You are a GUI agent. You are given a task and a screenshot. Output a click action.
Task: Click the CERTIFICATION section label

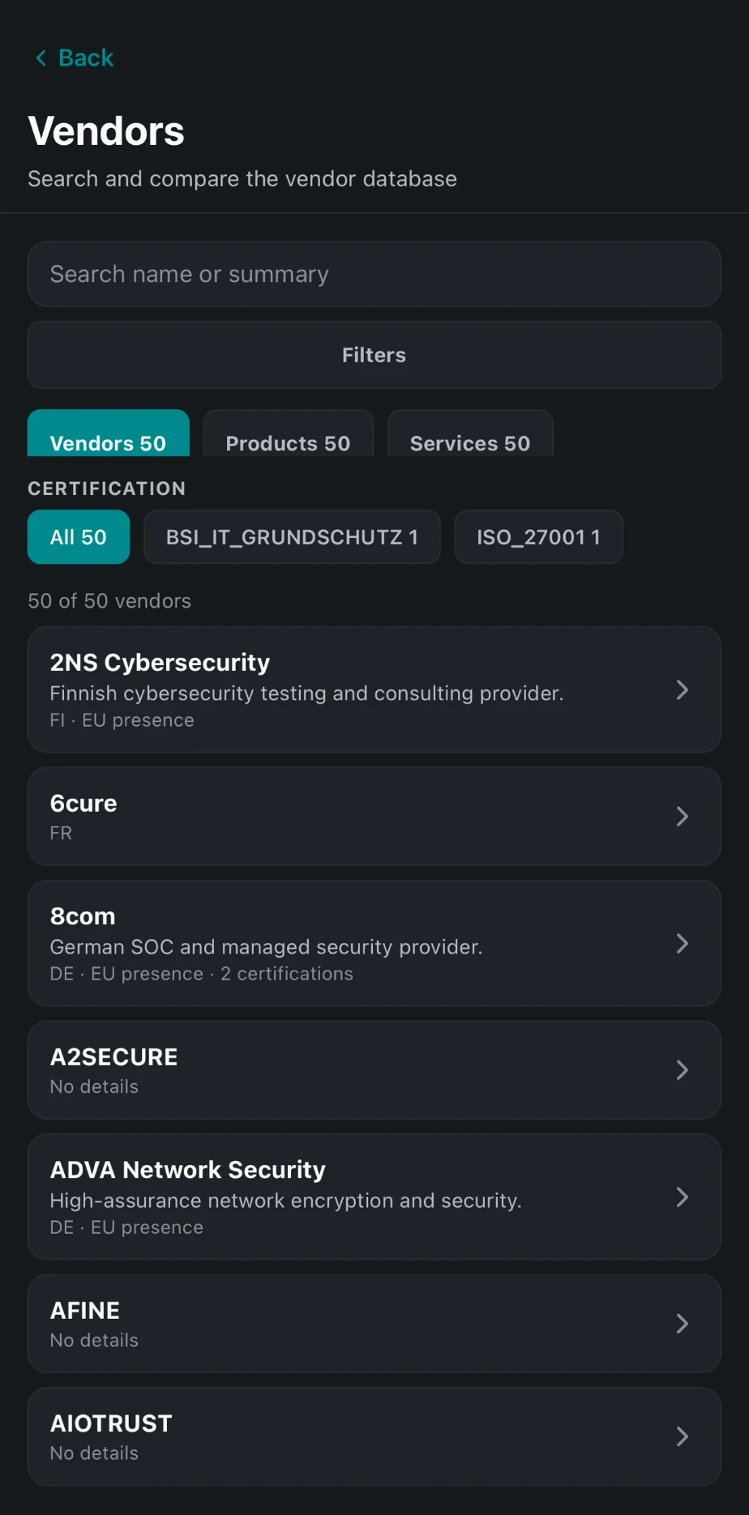click(107, 489)
